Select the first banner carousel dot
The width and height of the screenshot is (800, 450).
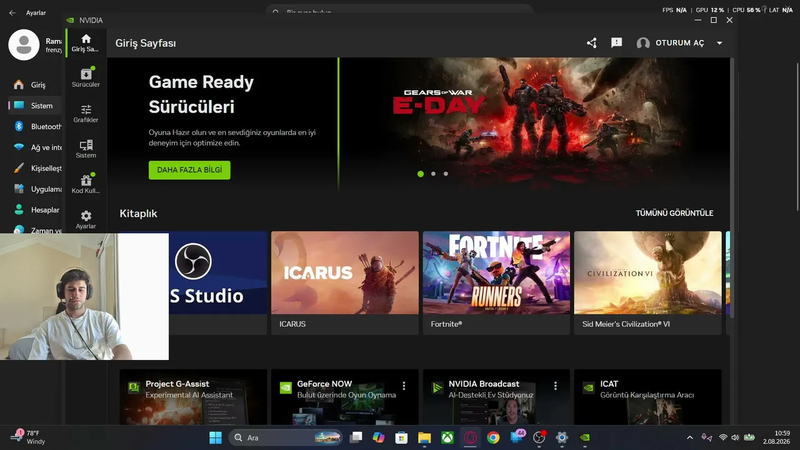tap(421, 174)
